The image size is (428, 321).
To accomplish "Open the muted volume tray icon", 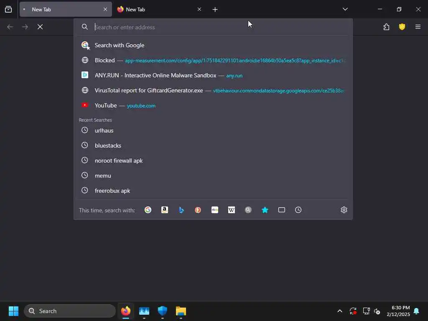I will tap(377, 311).
